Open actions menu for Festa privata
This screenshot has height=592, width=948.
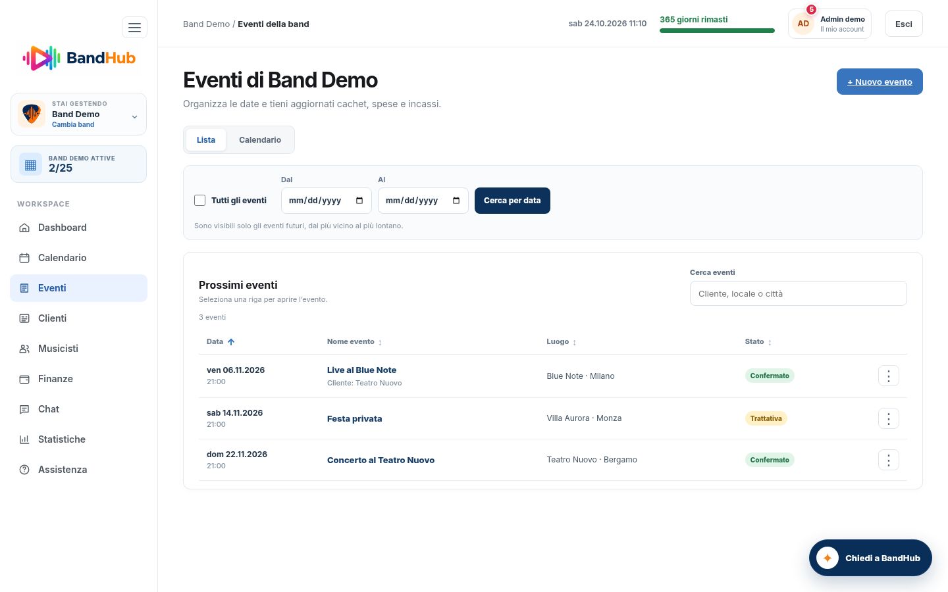point(889,418)
